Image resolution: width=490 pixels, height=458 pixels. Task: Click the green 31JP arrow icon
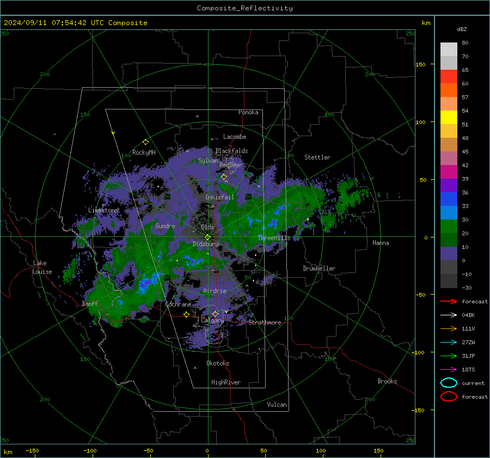(x=449, y=356)
